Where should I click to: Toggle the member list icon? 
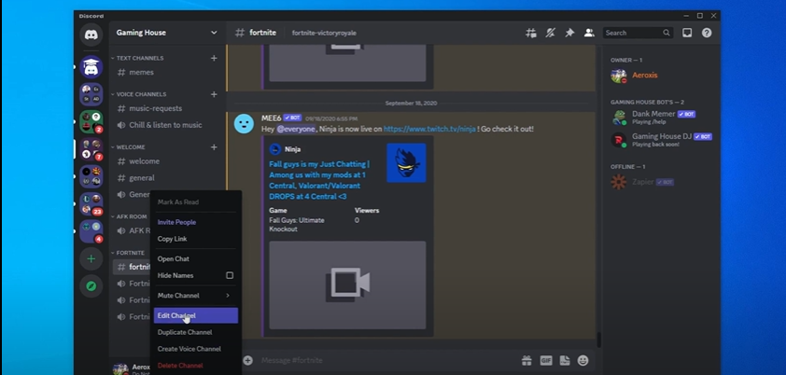[x=589, y=33]
